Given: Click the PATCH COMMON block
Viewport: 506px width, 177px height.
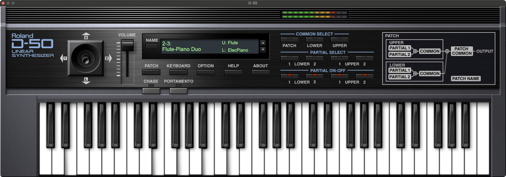Looking at the screenshot, I should [x=462, y=51].
